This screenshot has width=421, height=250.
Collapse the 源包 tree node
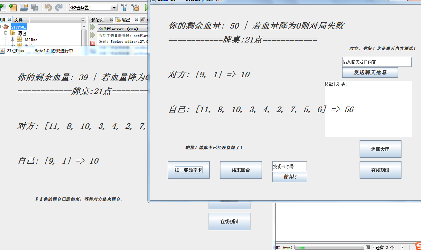[x=6, y=33]
